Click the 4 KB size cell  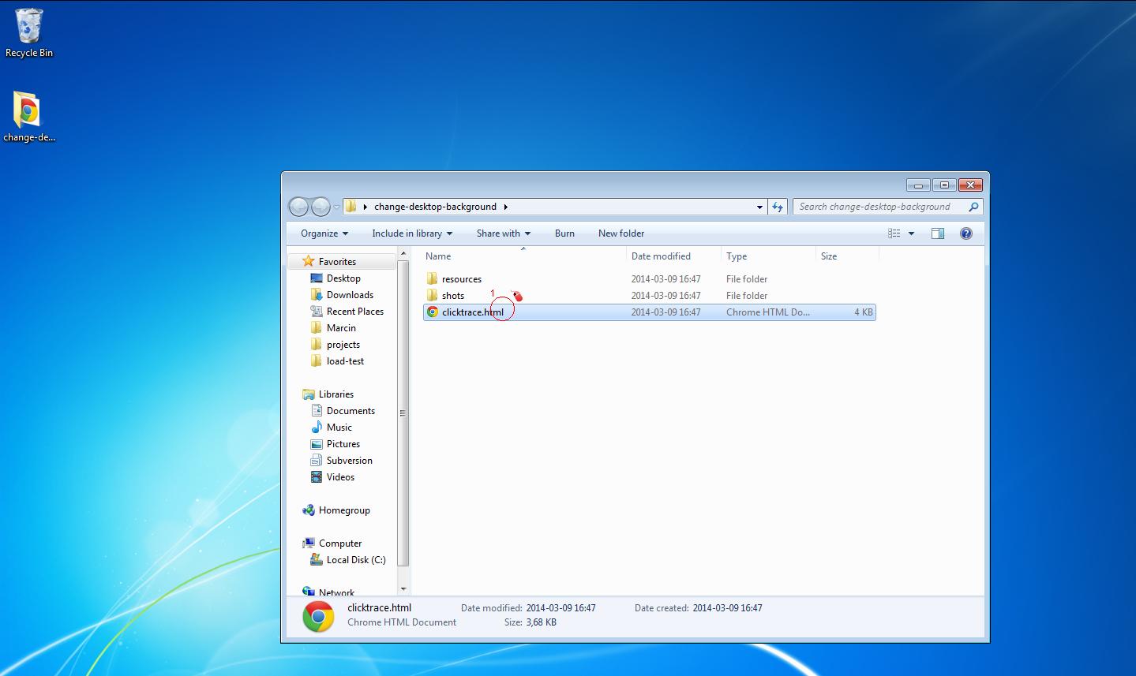(x=863, y=312)
